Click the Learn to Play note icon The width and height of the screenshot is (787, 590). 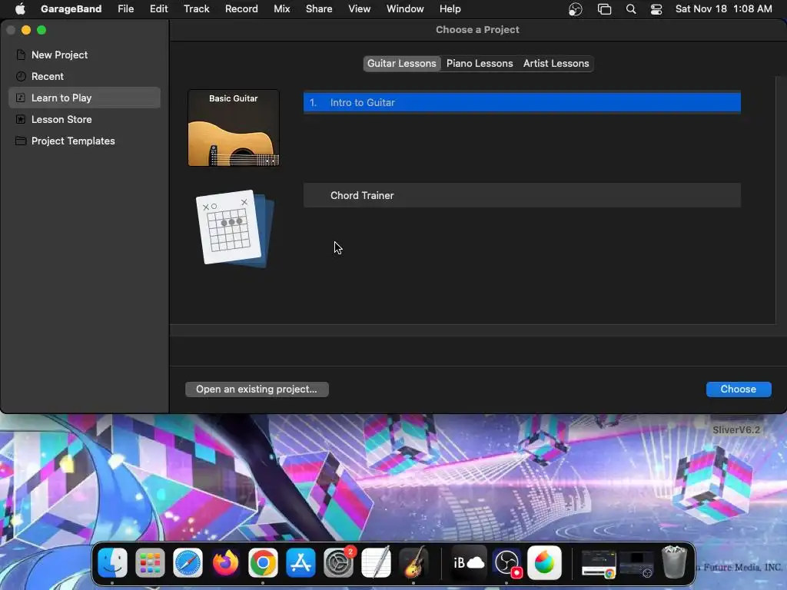click(x=21, y=98)
